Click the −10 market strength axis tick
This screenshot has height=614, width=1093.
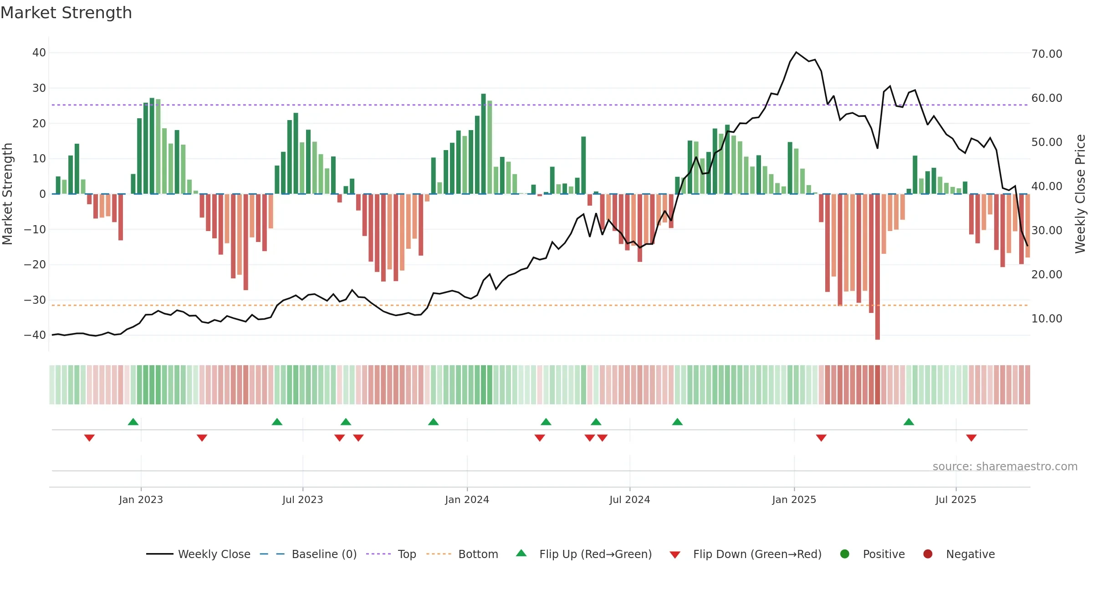coord(35,230)
